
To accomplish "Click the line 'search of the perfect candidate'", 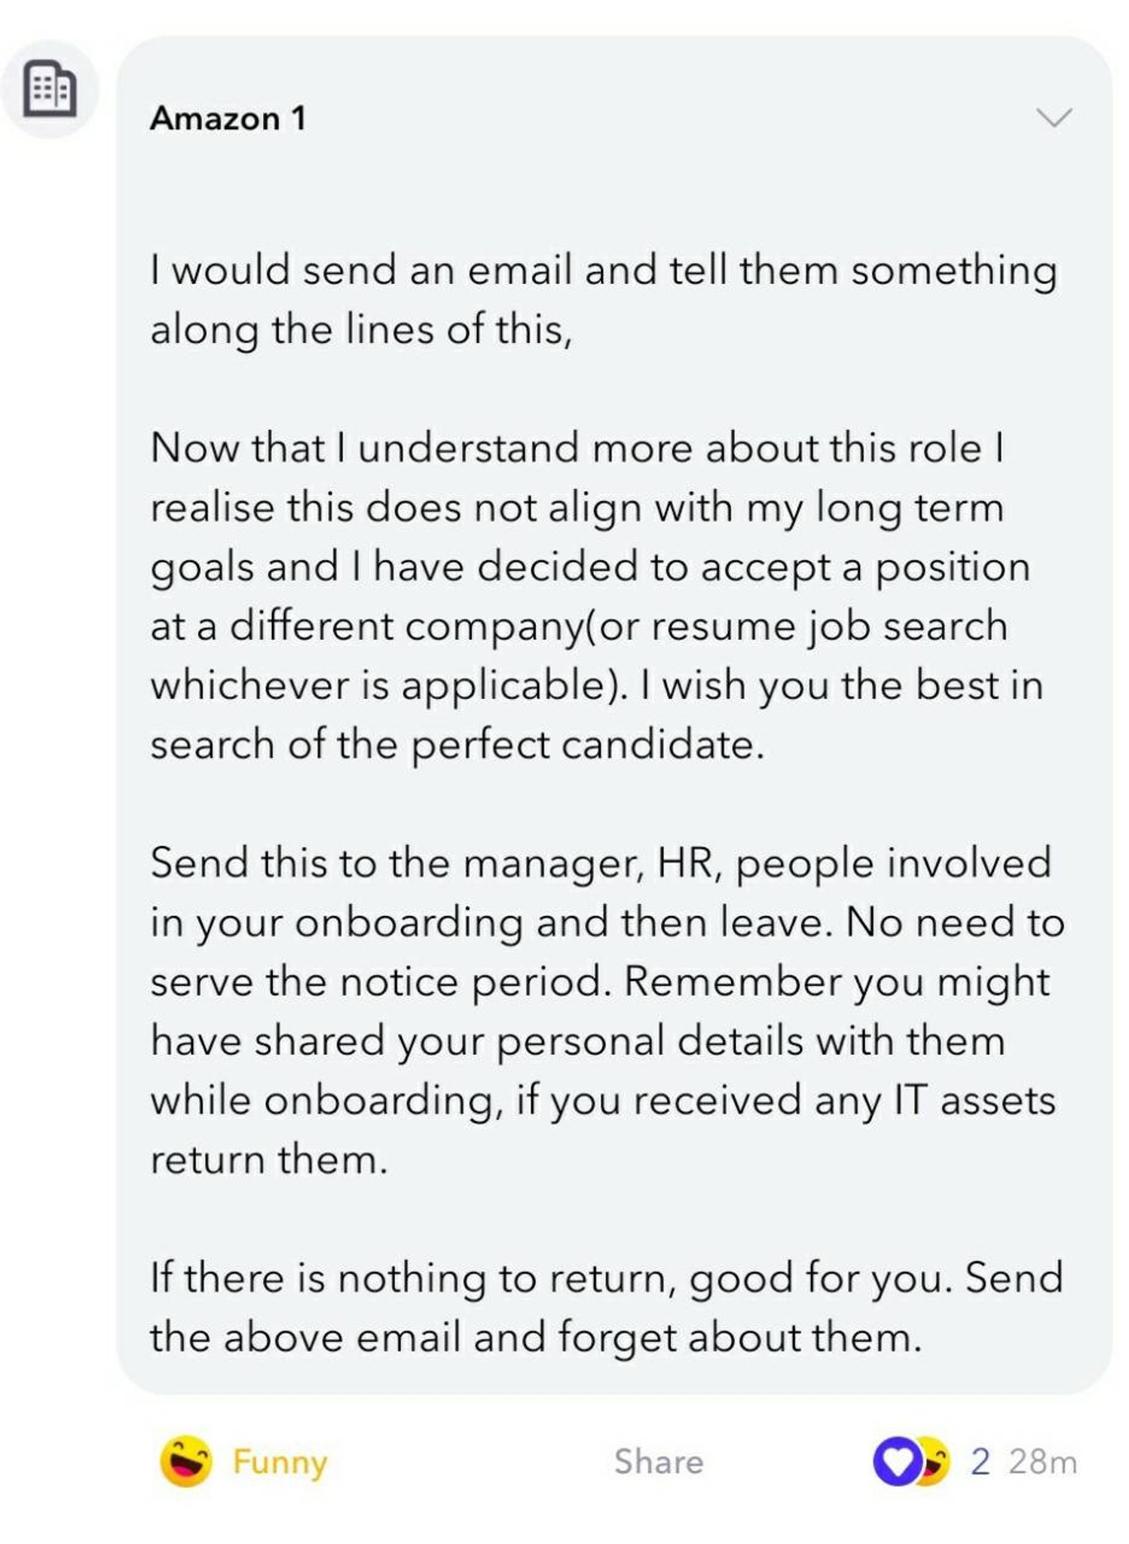I will tap(457, 745).
